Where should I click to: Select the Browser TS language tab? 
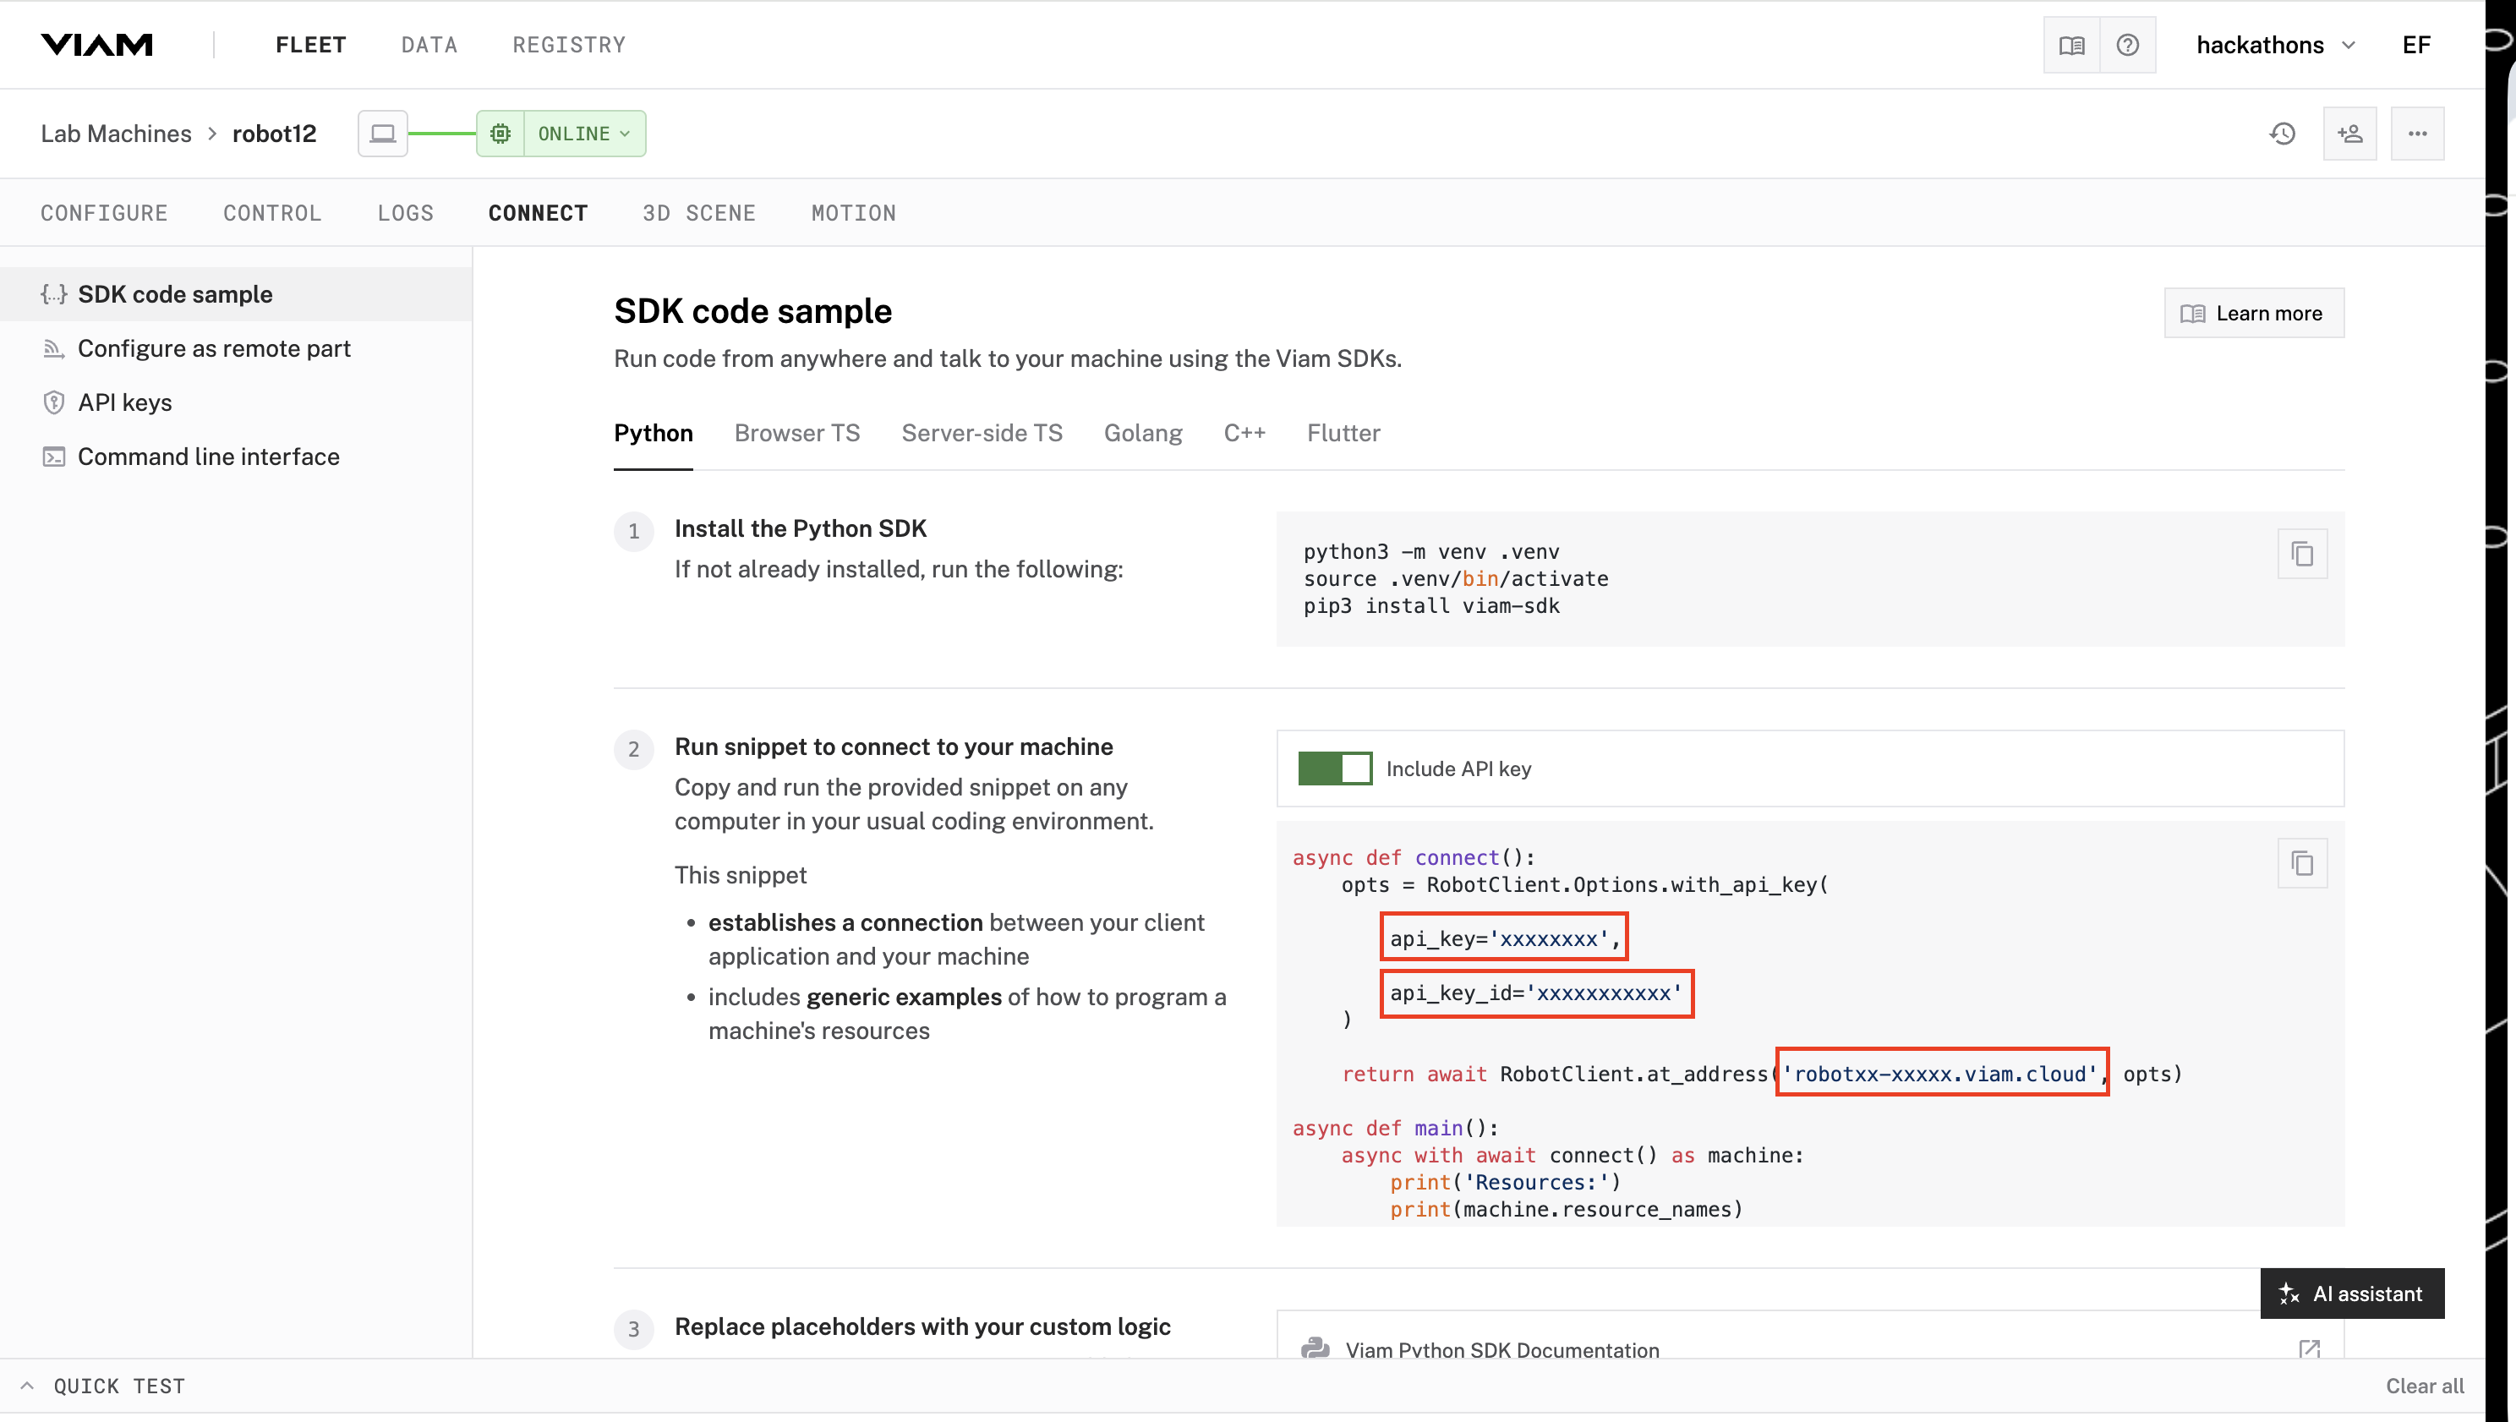tap(797, 433)
